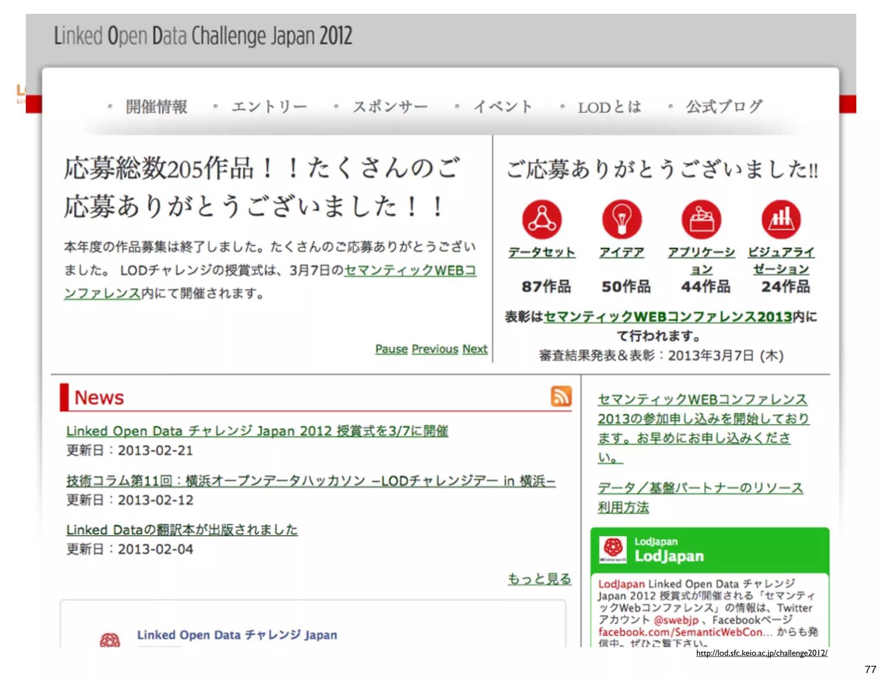Open the ビジュアライゼーション category link
The image size is (883, 679).
tap(781, 261)
